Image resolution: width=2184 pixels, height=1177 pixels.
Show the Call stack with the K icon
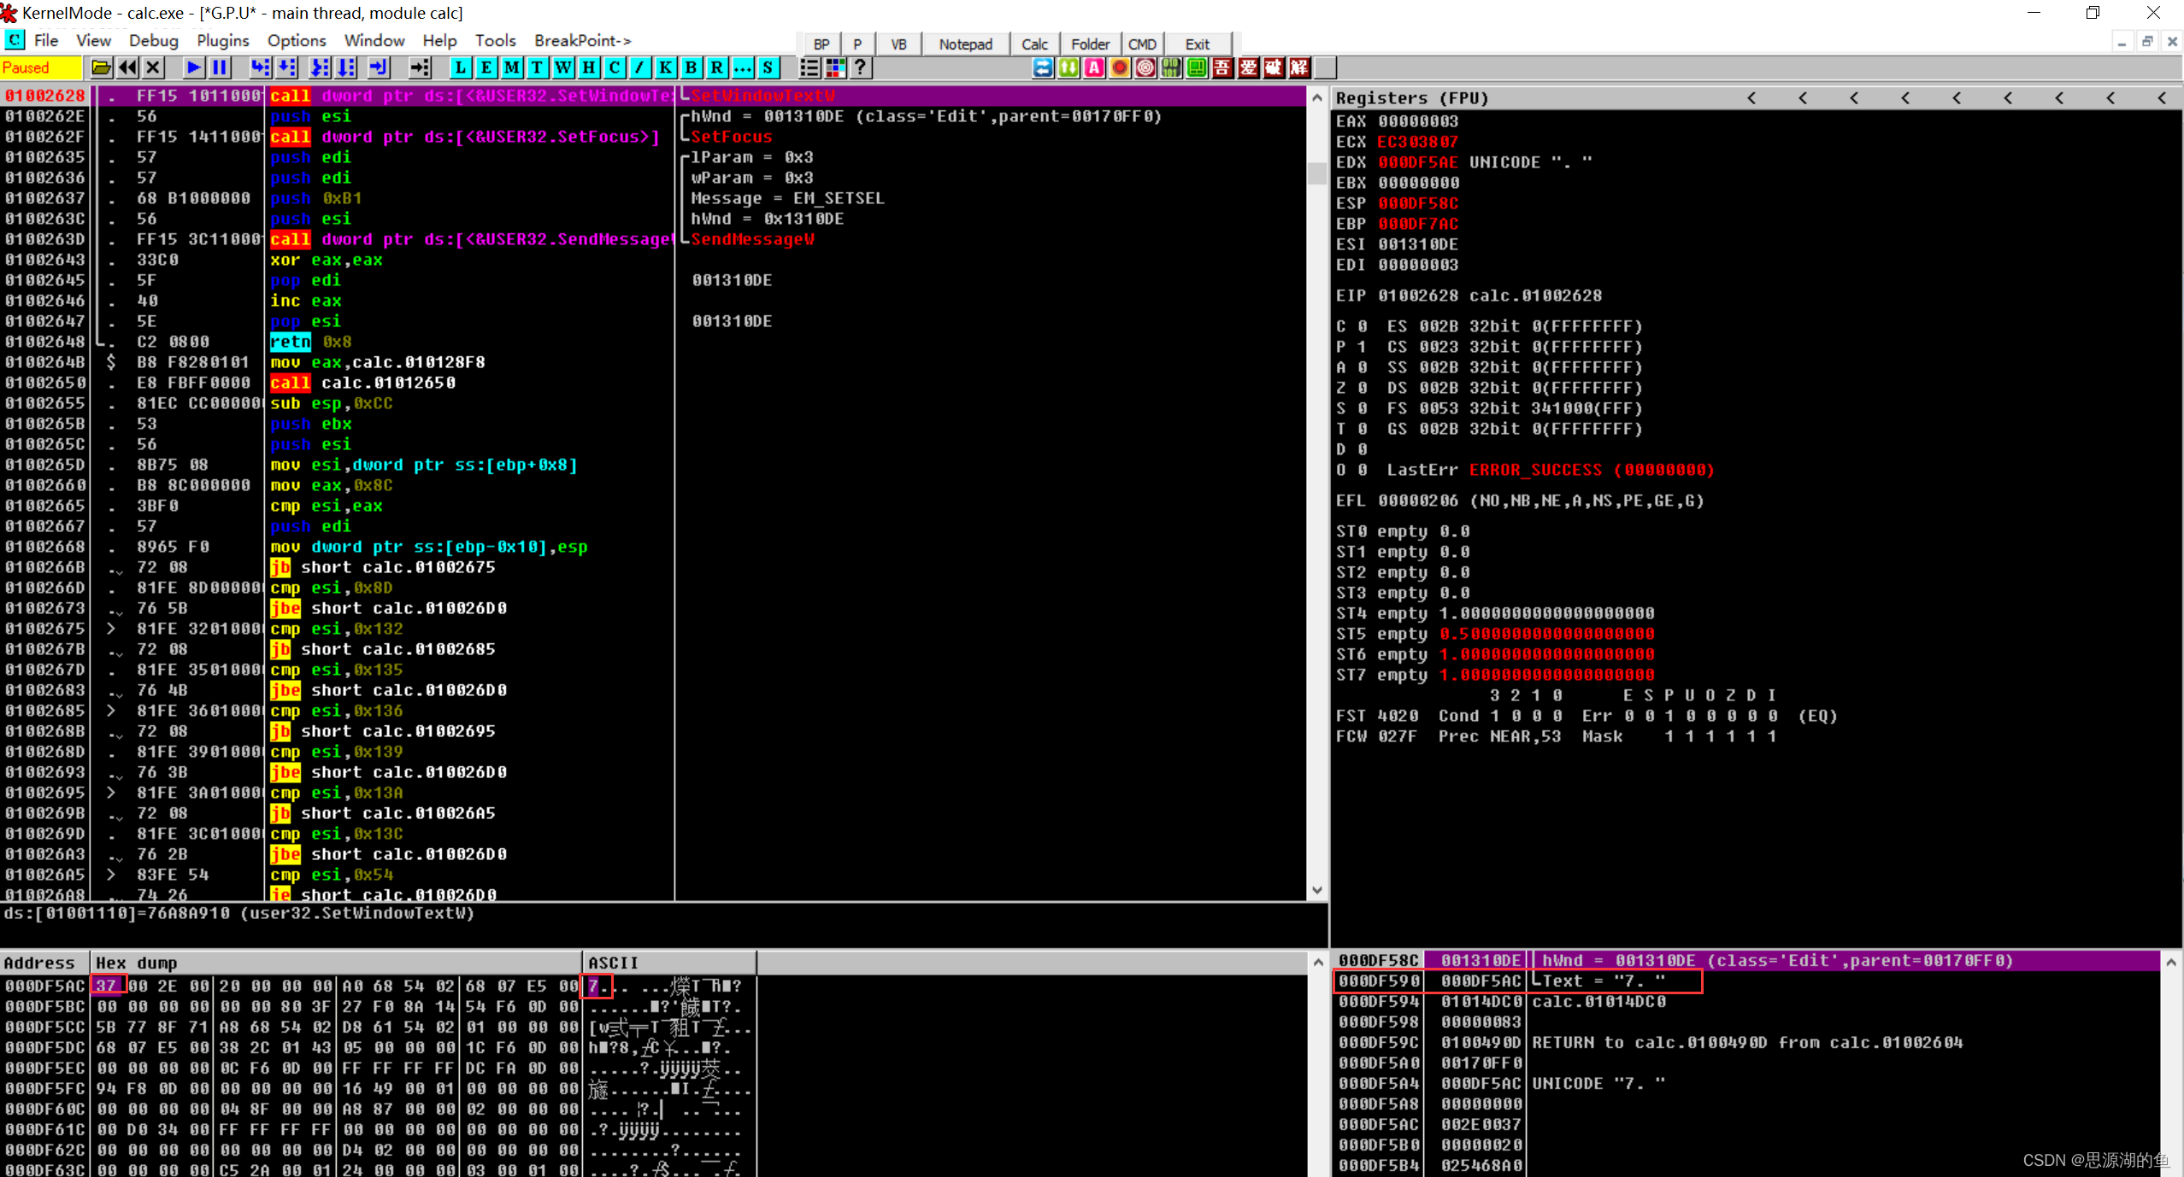[x=666, y=67]
